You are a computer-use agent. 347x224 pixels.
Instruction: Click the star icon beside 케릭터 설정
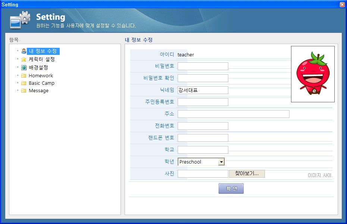pyautogui.click(x=24, y=59)
